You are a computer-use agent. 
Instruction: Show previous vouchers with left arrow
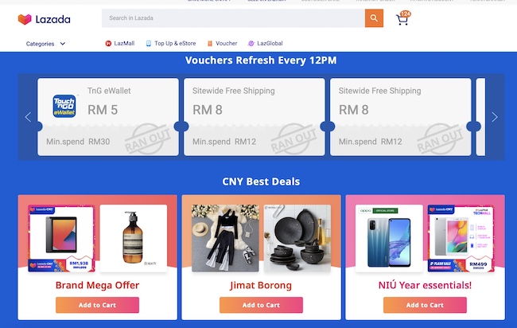pos(28,117)
